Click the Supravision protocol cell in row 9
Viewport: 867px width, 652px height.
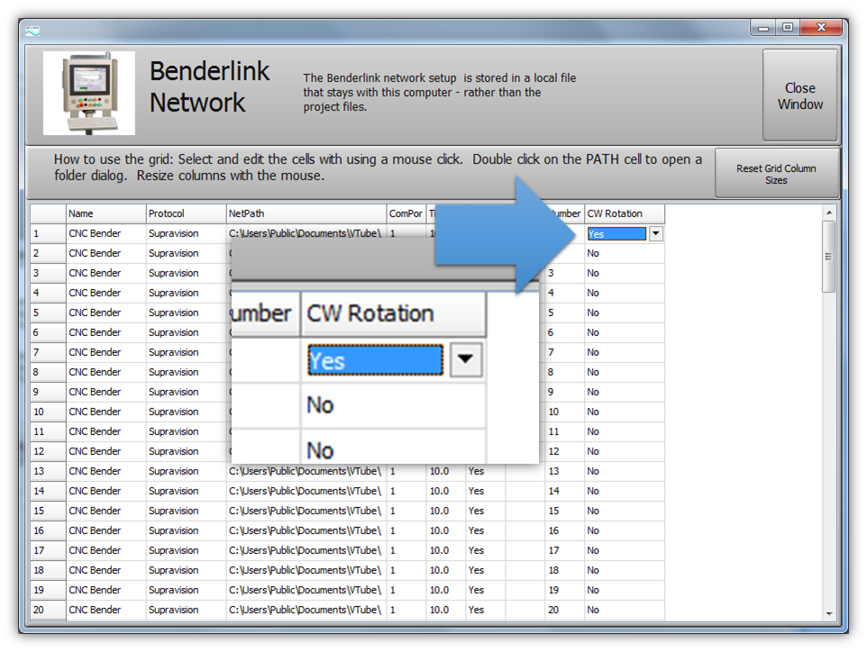pos(186,392)
